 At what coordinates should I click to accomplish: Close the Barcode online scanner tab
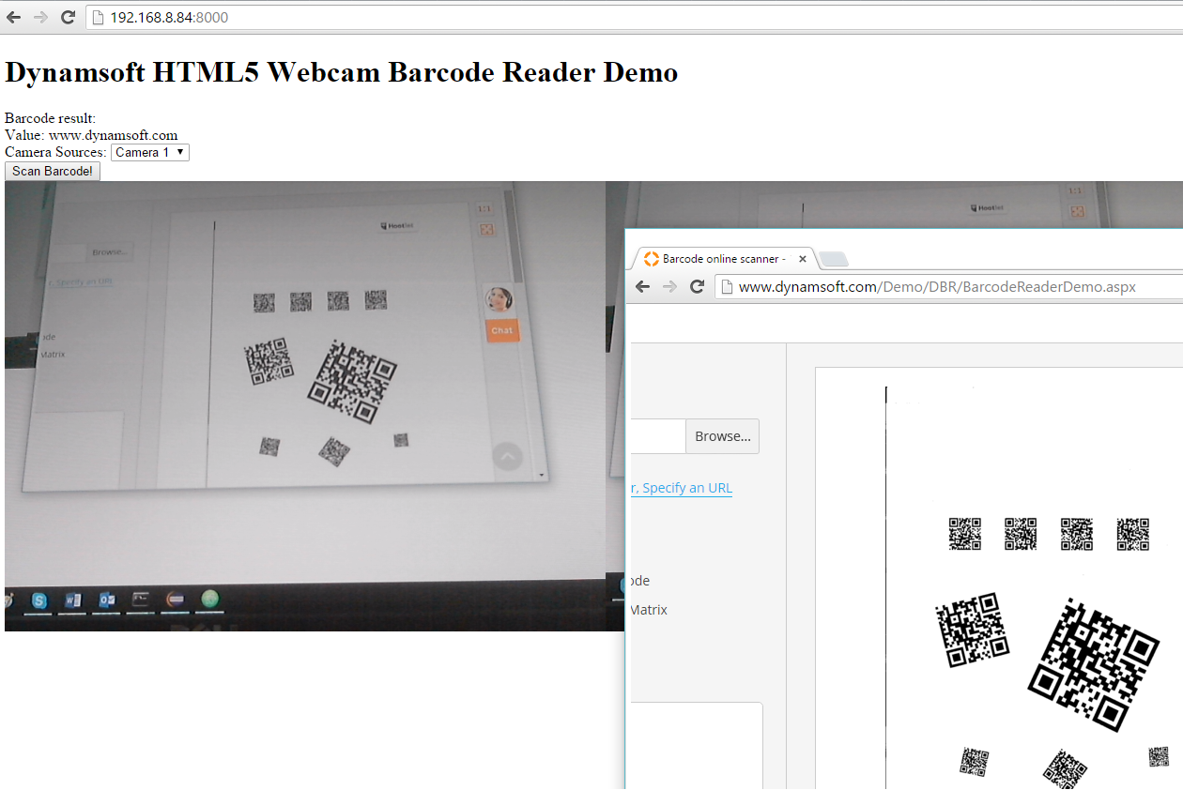(x=803, y=259)
